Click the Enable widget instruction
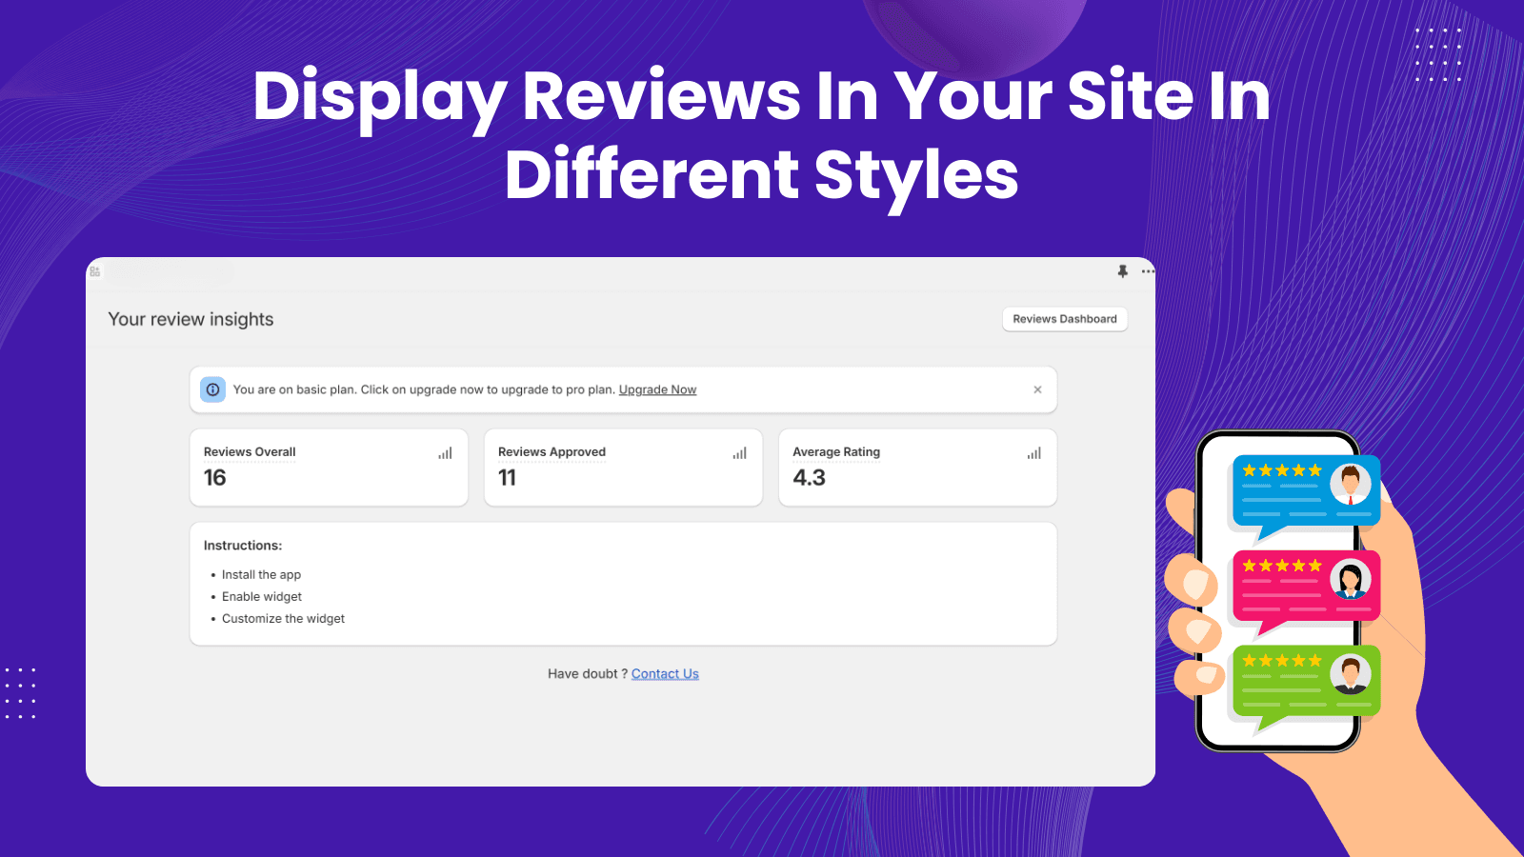This screenshot has width=1524, height=857. 262,596
